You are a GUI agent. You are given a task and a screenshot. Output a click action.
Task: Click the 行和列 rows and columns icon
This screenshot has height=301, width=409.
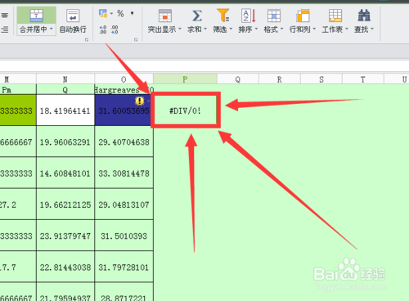303,16
